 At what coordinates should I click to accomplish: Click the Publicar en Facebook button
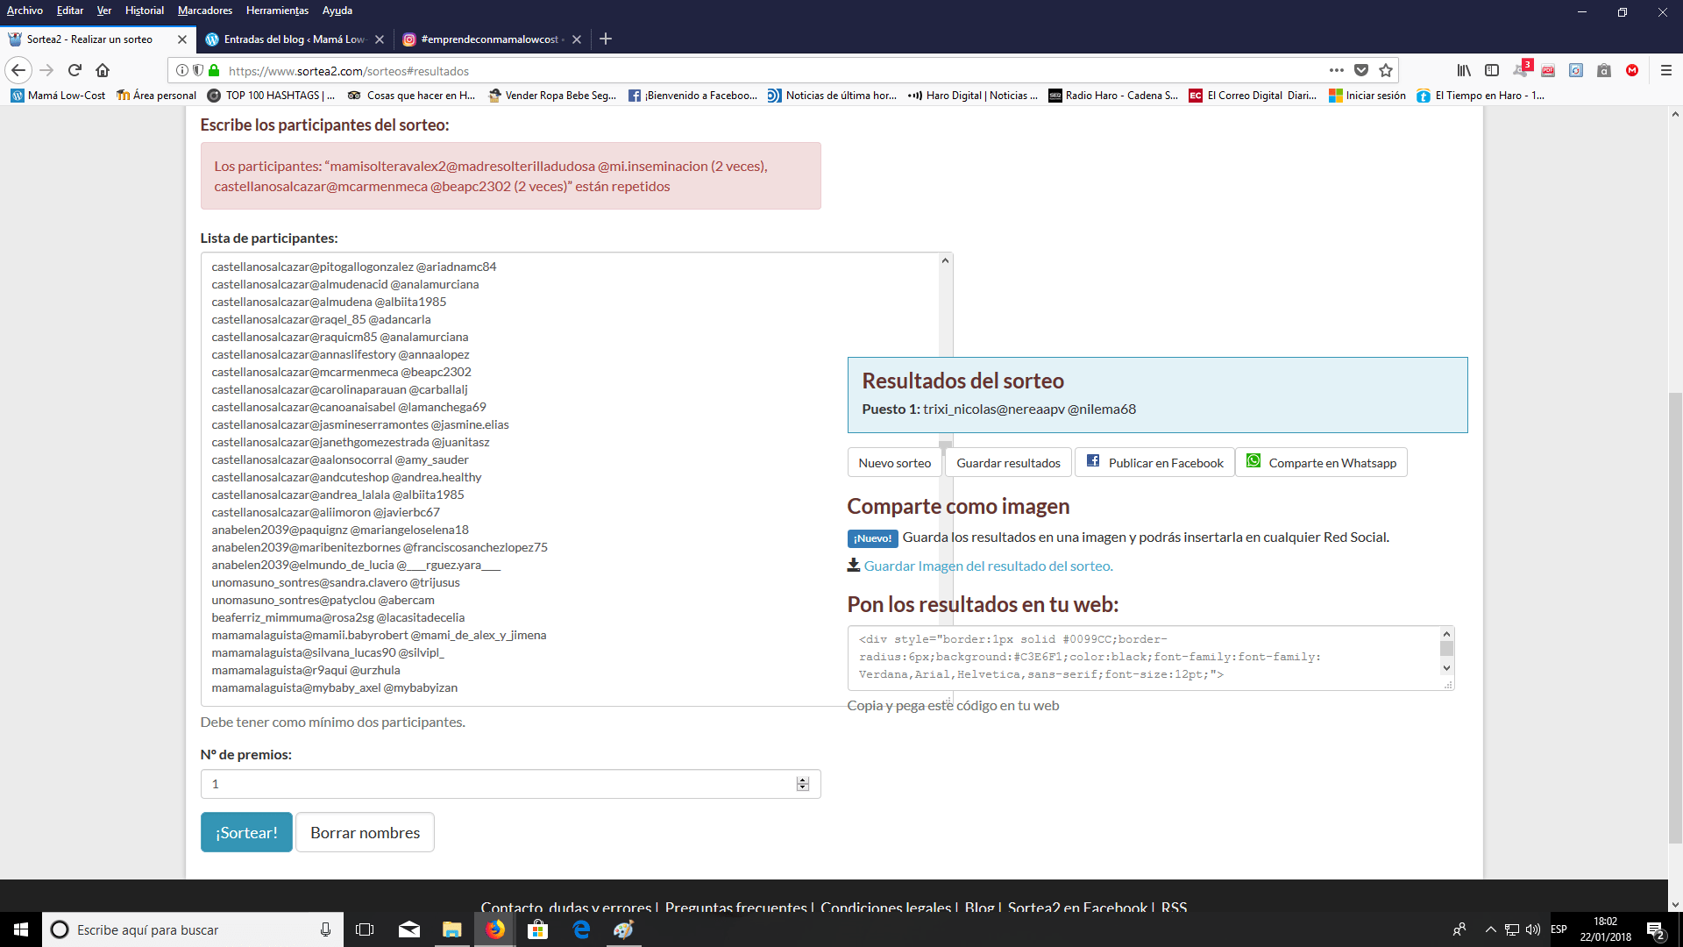tap(1154, 462)
